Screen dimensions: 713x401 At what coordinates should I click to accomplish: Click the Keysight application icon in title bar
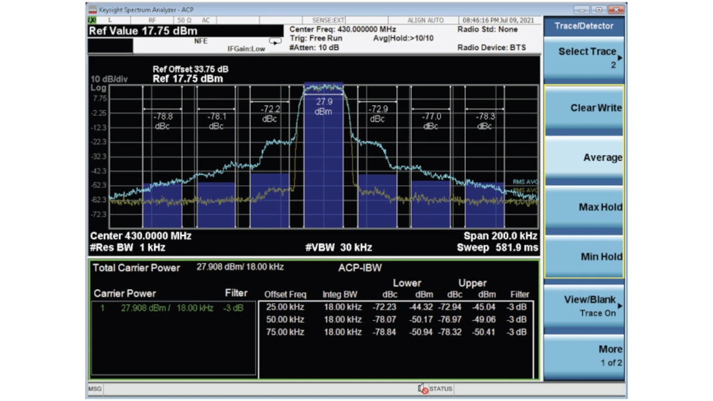[92, 9]
